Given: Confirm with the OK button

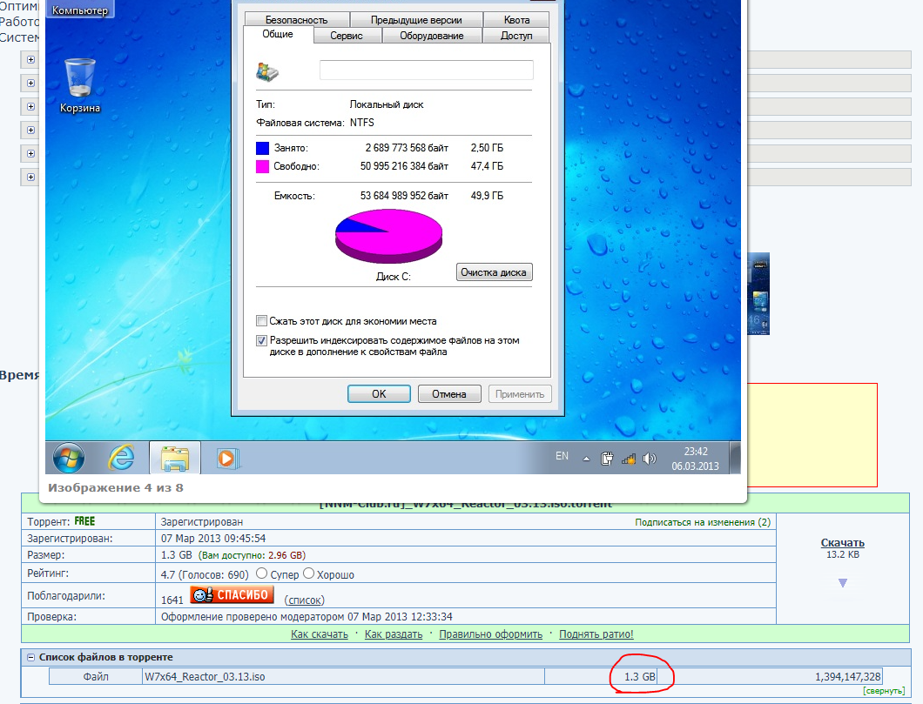Looking at the screenshot, I should pyautogui.click(x=379, y=393).
